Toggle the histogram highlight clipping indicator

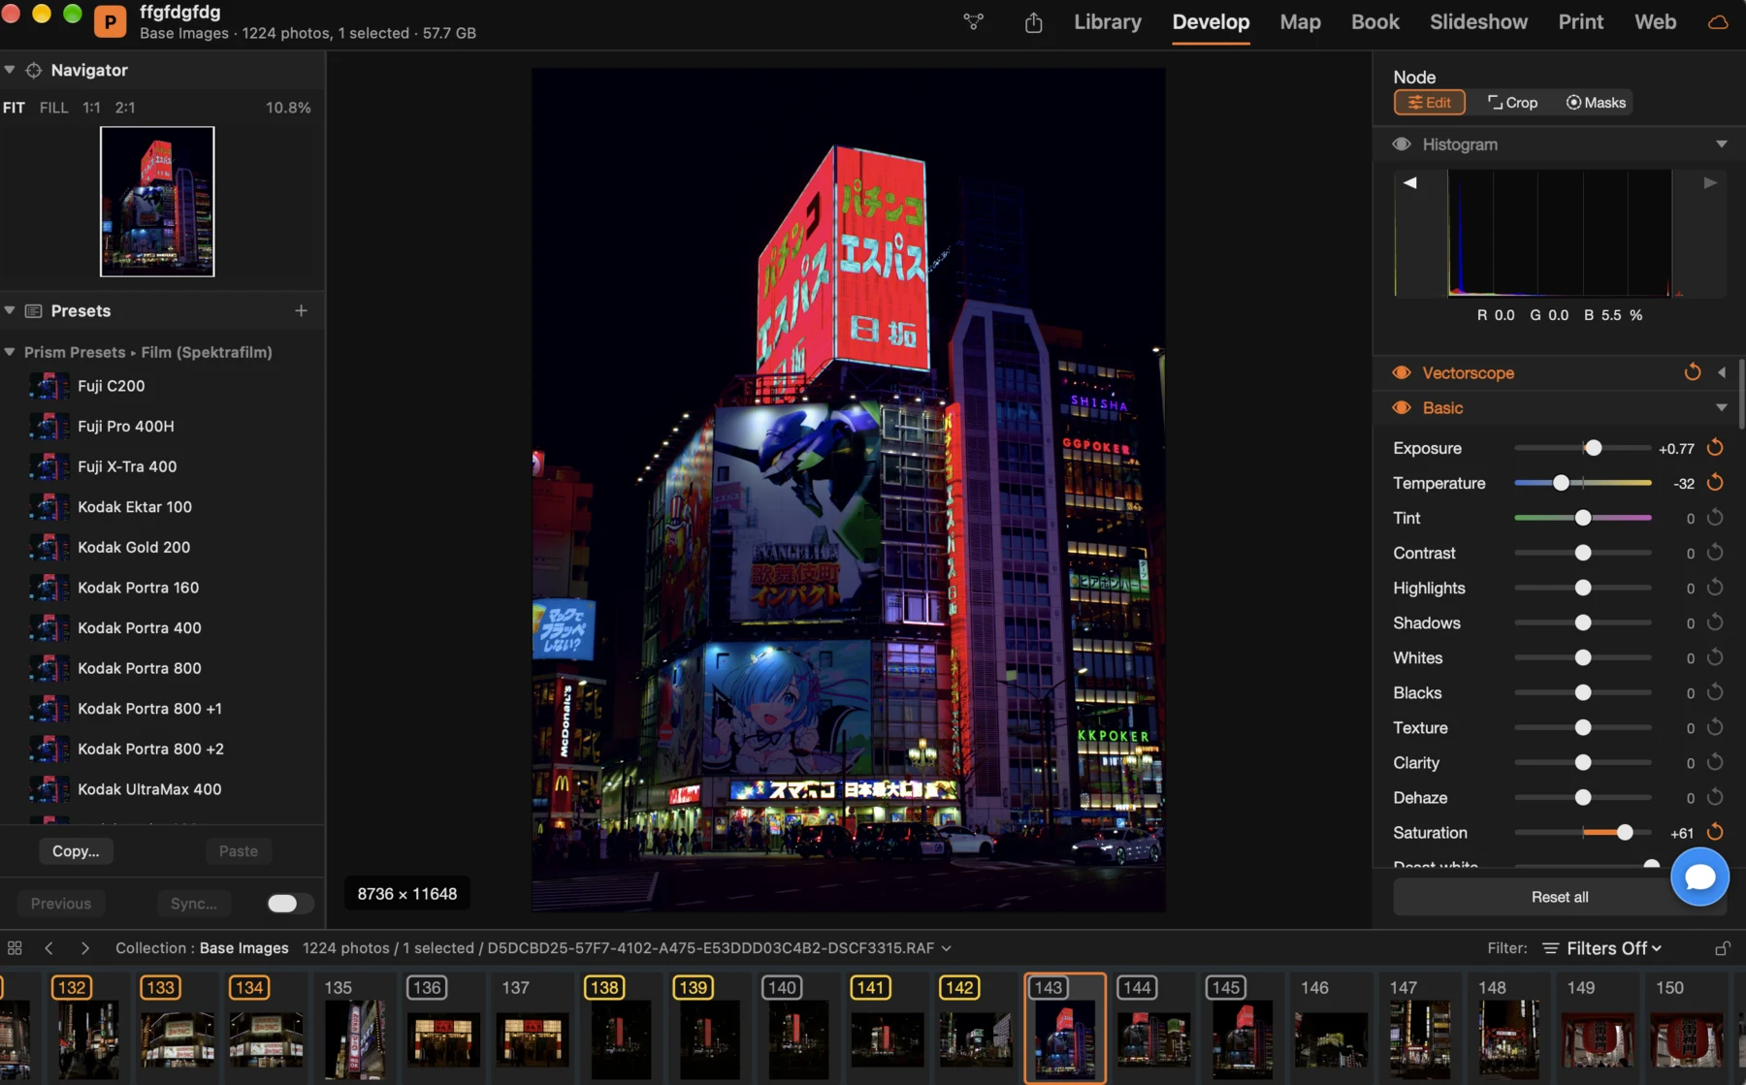pos(1710,182)
